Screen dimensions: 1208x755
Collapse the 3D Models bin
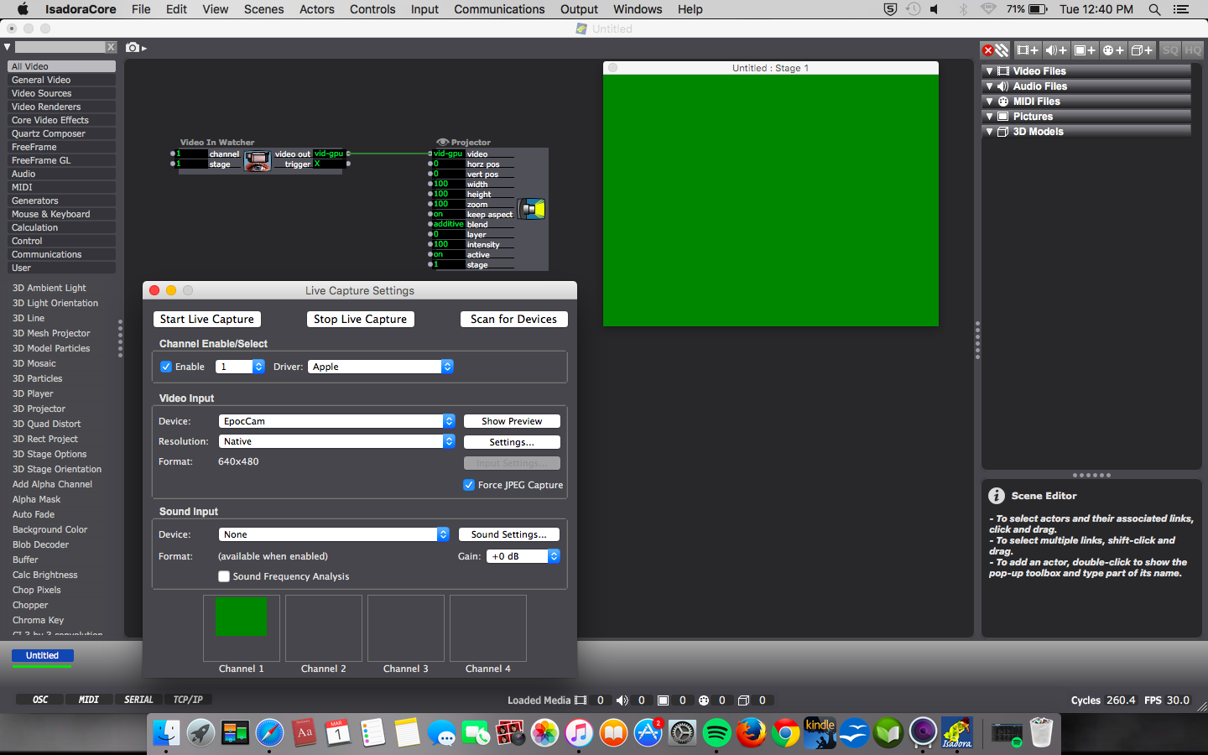pyautogui.click(x=990, y=132)
